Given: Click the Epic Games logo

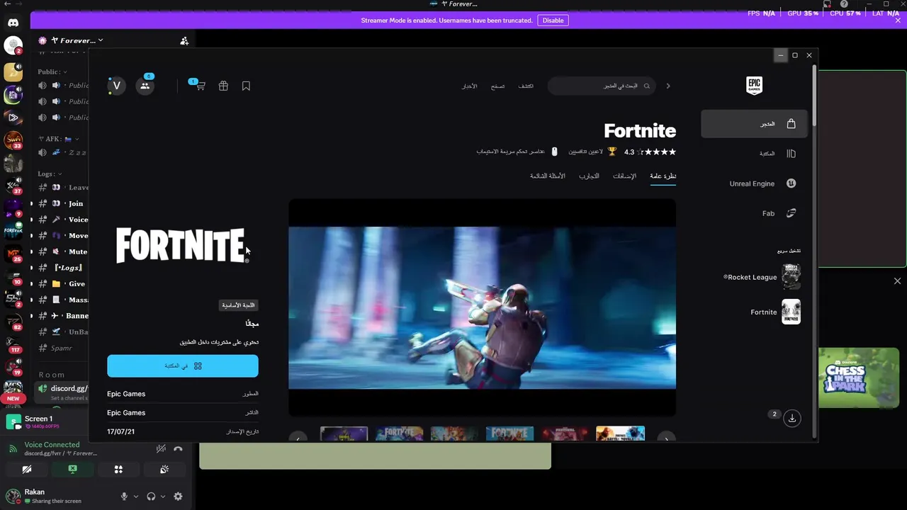Looking at the screenshot, I should click(x=754, y=85).
